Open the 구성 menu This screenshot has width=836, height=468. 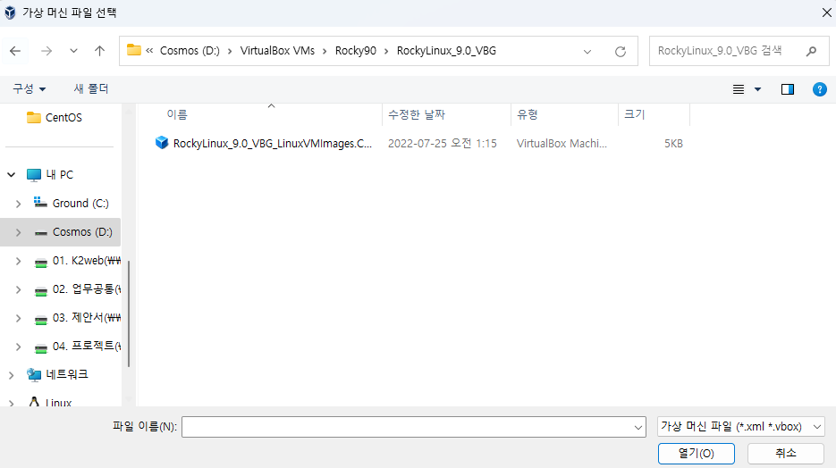(x=29, y=89)
